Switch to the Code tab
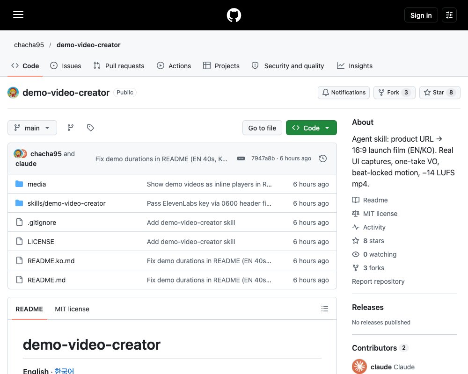The image size is (468, 374). click(25, 66)
